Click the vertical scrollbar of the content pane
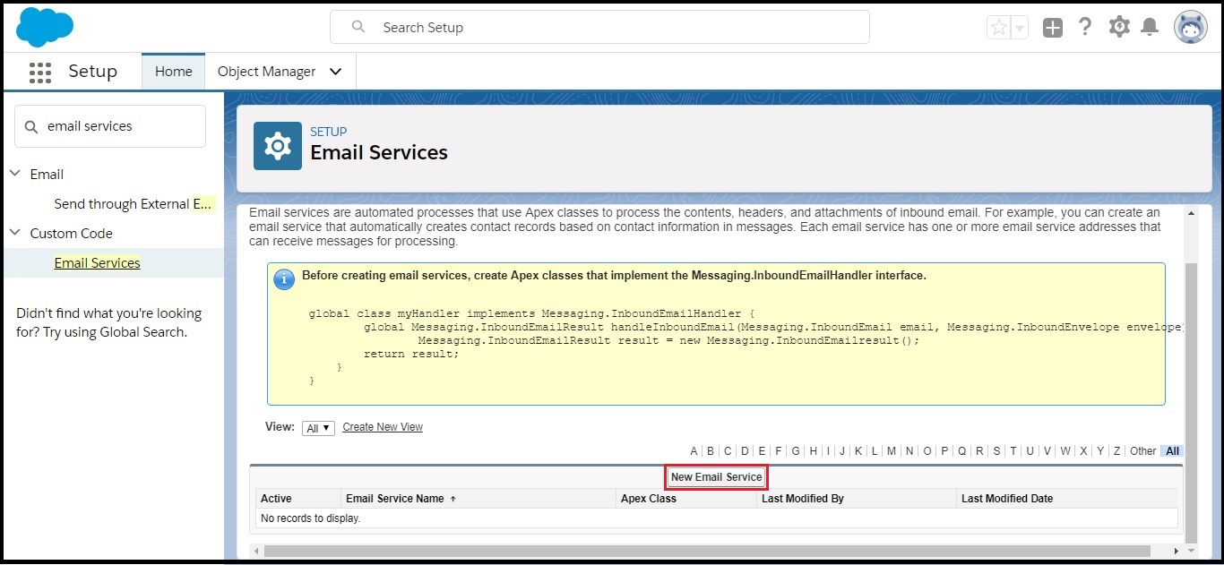Screen dimensions: 1224x565 1191,403
